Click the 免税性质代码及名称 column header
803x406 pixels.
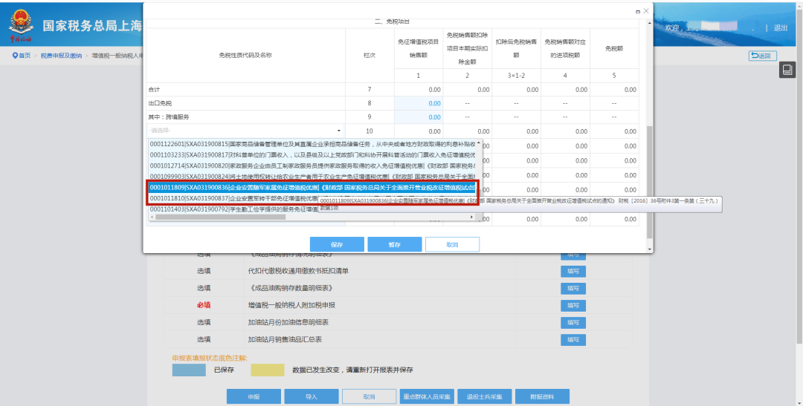(x=245, y=55)
